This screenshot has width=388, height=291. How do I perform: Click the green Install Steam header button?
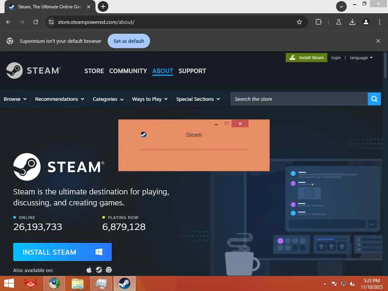tap(306, 58)
